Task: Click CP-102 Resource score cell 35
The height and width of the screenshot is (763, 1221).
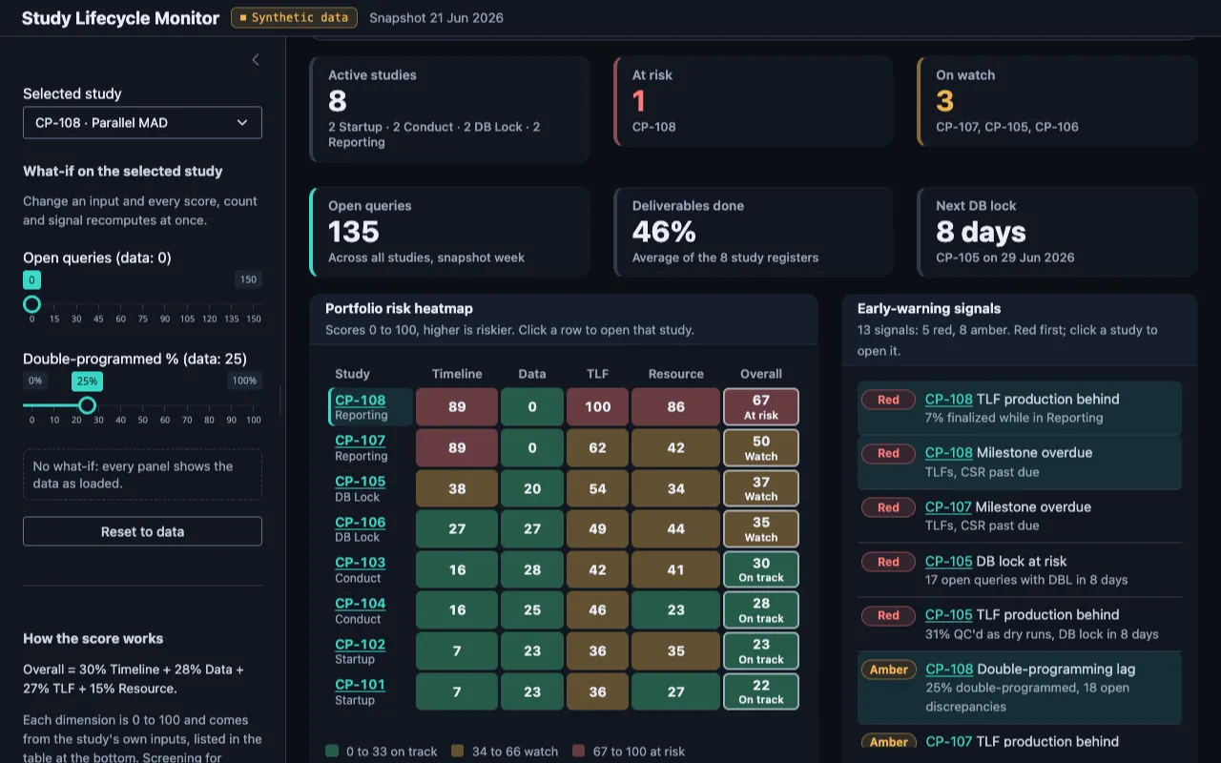Action: pos(676,651)
